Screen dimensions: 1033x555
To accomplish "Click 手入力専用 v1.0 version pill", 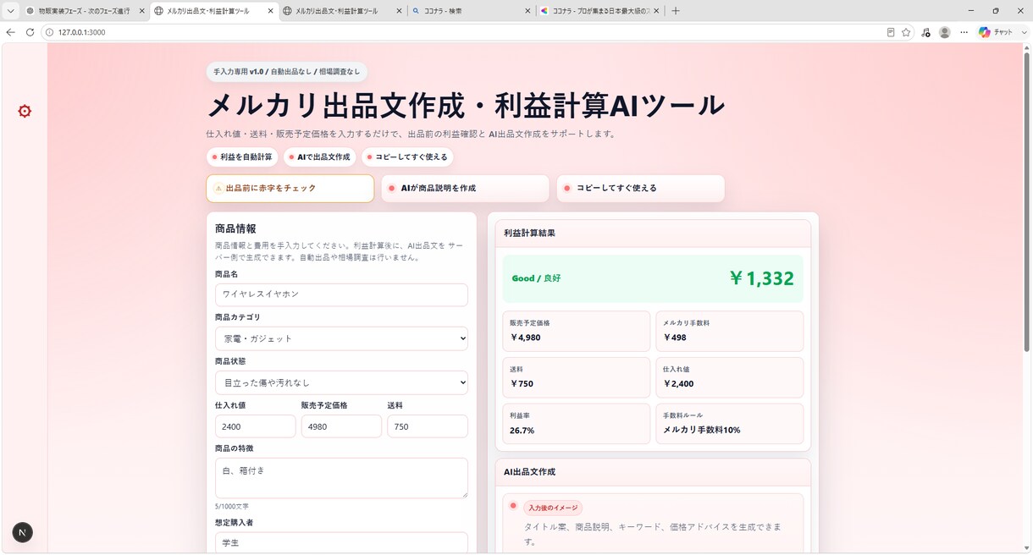I will [286, 72].
